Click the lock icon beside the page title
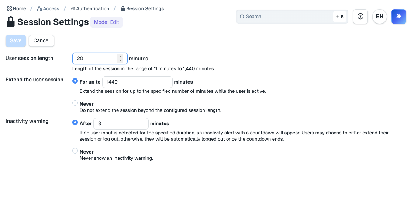The width and height of the screenshot is (411, 215). coord(10,22)
